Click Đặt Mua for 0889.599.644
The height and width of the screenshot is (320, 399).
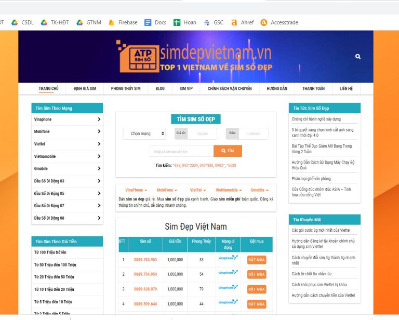[257, 304]
